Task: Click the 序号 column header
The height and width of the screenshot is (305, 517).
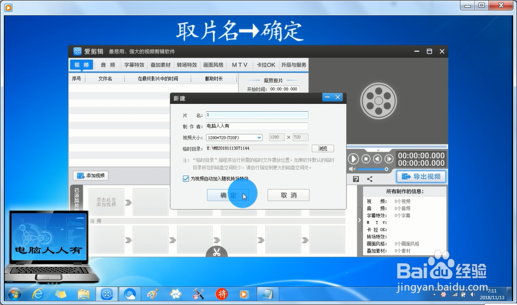Action: [x=76, y=78]
